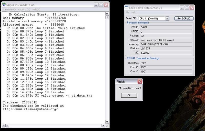Confirm the Finish dialog with OK

click(x=129, y=95)
